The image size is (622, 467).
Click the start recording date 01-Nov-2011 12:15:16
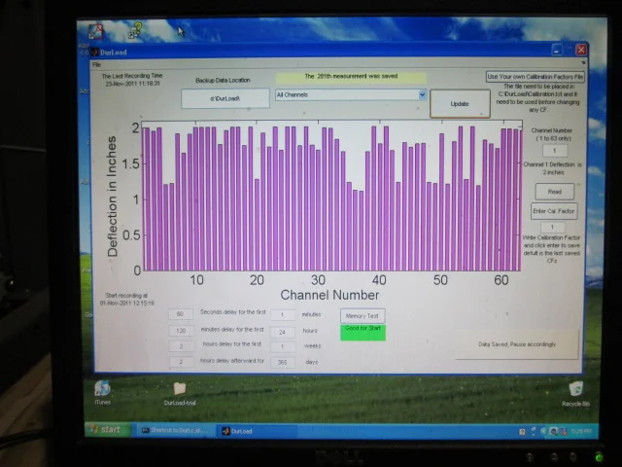click(127, 303)
